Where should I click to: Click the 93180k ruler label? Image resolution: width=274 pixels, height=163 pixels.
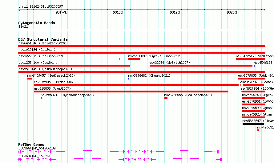(119, 12)
